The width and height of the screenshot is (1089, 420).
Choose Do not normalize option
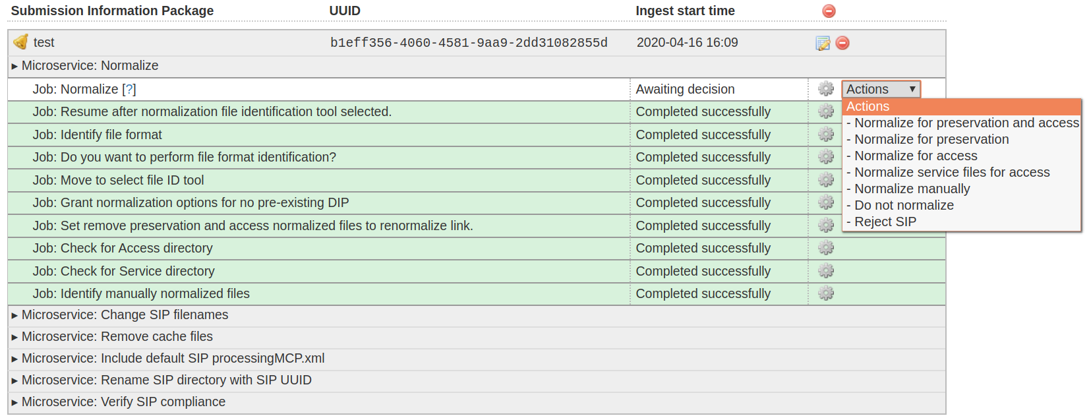[x=904, y=205]
